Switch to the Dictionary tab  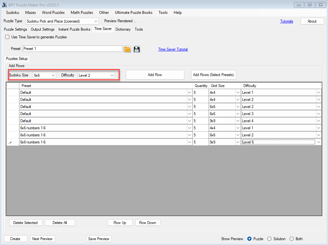[x=123, y=29]
